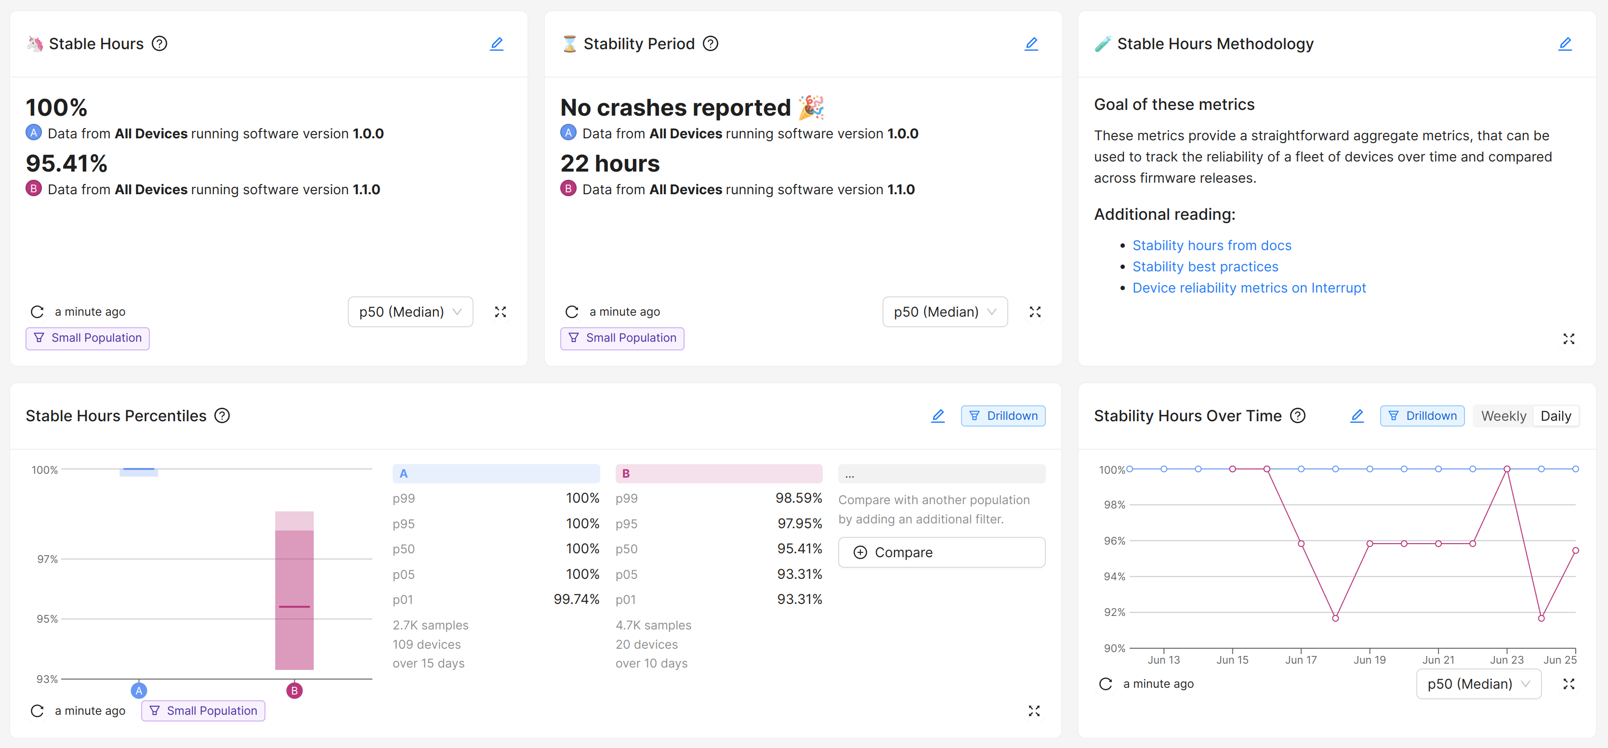Expand the Stable Hours Percentiles chart fullscreen
1608x748 pixels.
click(x=1034, y=710)
